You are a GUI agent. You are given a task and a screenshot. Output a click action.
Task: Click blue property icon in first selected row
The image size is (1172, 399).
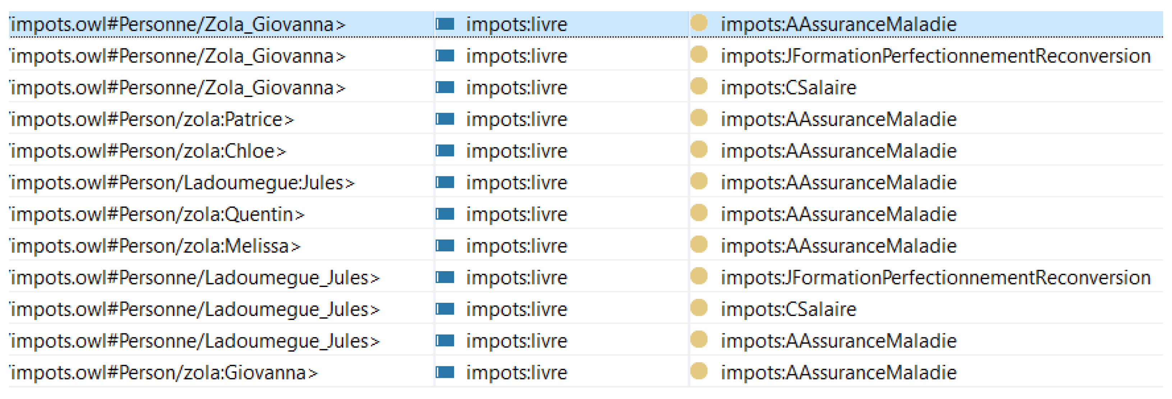(444, 24)
